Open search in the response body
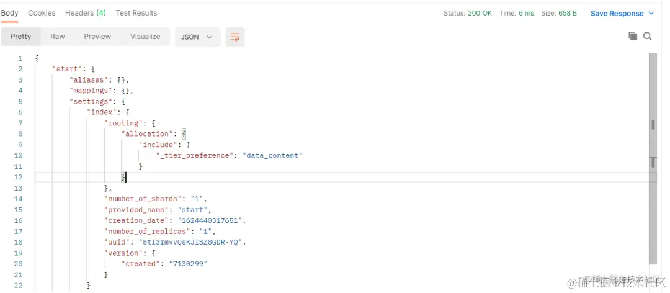This screenshot has height=293, width=670. coord(647,37)
